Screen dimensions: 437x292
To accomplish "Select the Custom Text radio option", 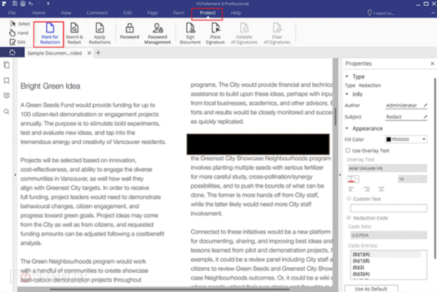I will pos(349,199).
